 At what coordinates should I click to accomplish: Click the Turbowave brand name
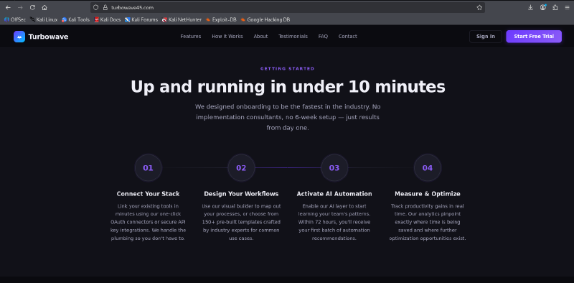coord(48,37)
